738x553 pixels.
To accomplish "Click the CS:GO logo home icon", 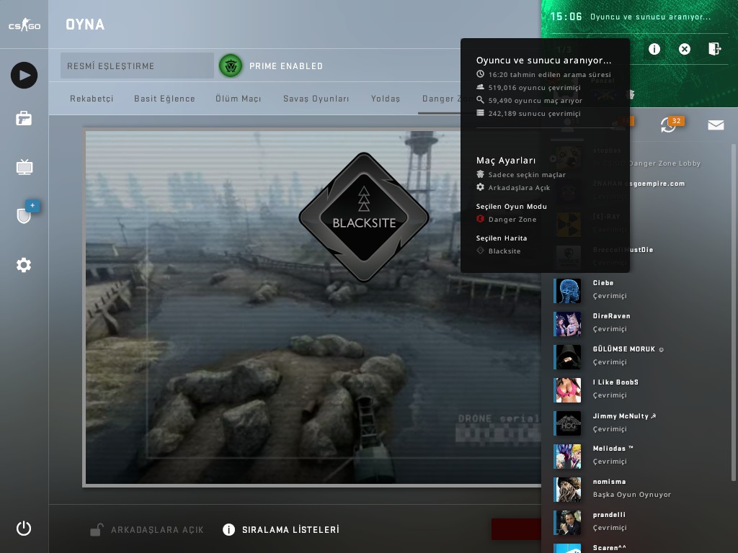I will pyautogui.click(x=25, y=24).
